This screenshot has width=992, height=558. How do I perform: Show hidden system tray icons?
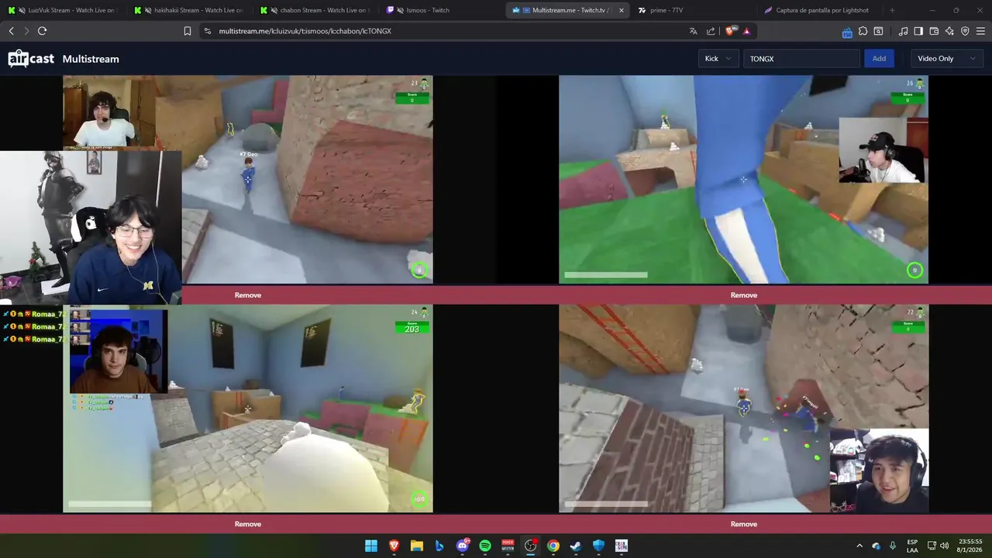coord(859,546)
